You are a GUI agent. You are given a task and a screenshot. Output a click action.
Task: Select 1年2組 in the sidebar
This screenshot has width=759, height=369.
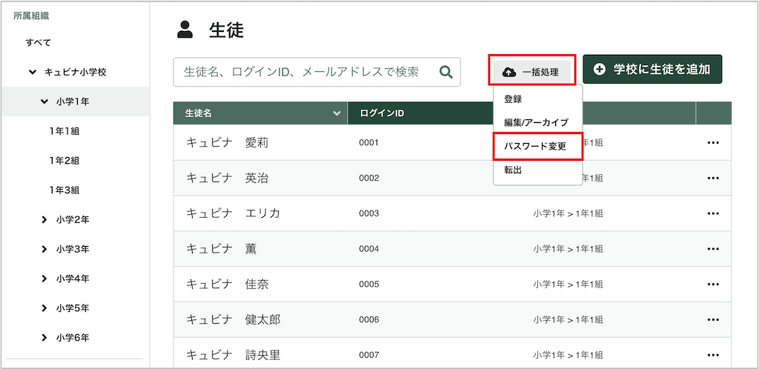coord(64,161)
